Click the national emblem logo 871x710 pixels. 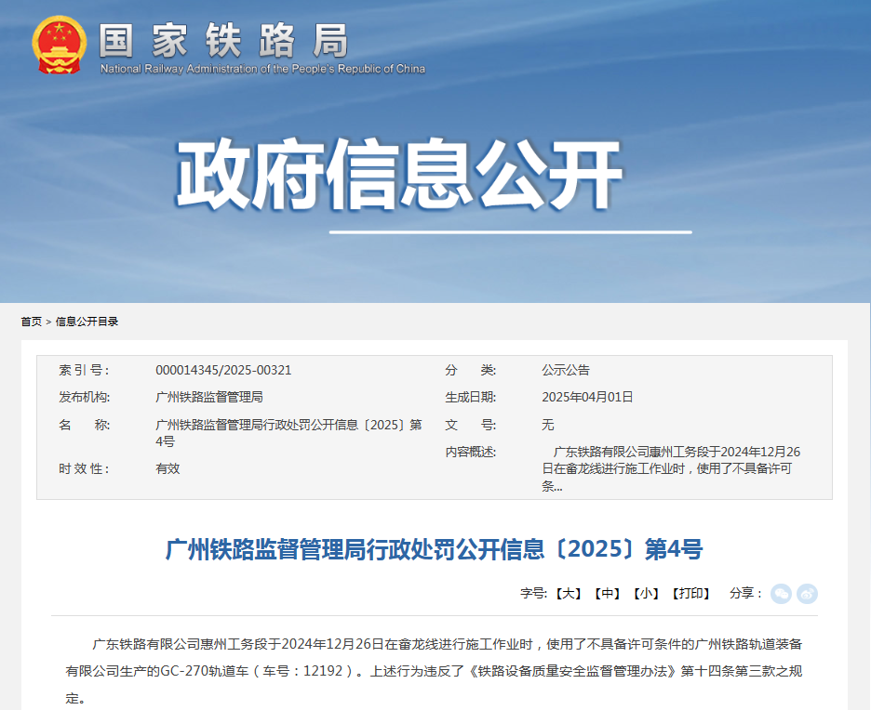60,45
